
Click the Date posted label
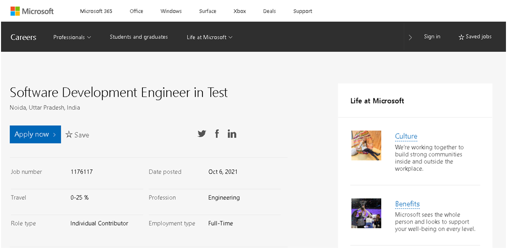point(165,172)
